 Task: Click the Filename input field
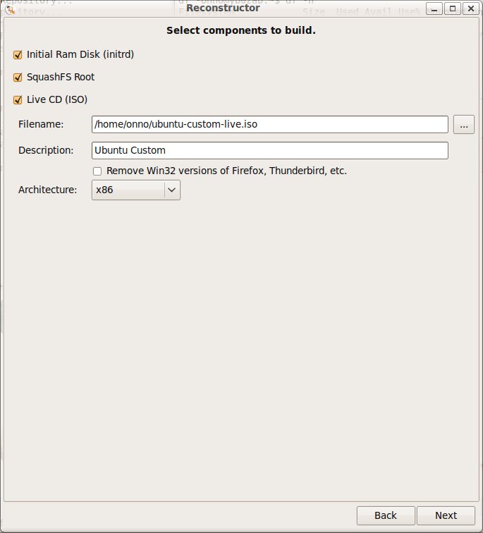270,124
